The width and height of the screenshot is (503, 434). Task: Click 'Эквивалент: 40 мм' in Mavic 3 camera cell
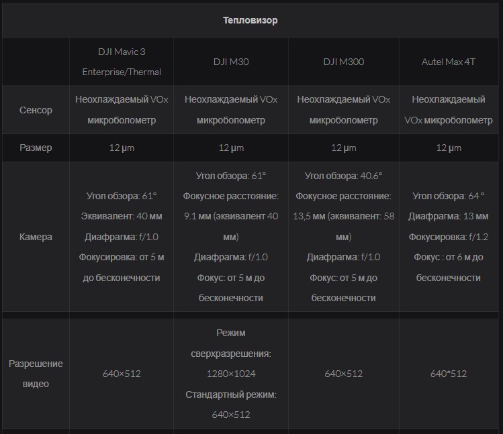click(x=122, y=217)
